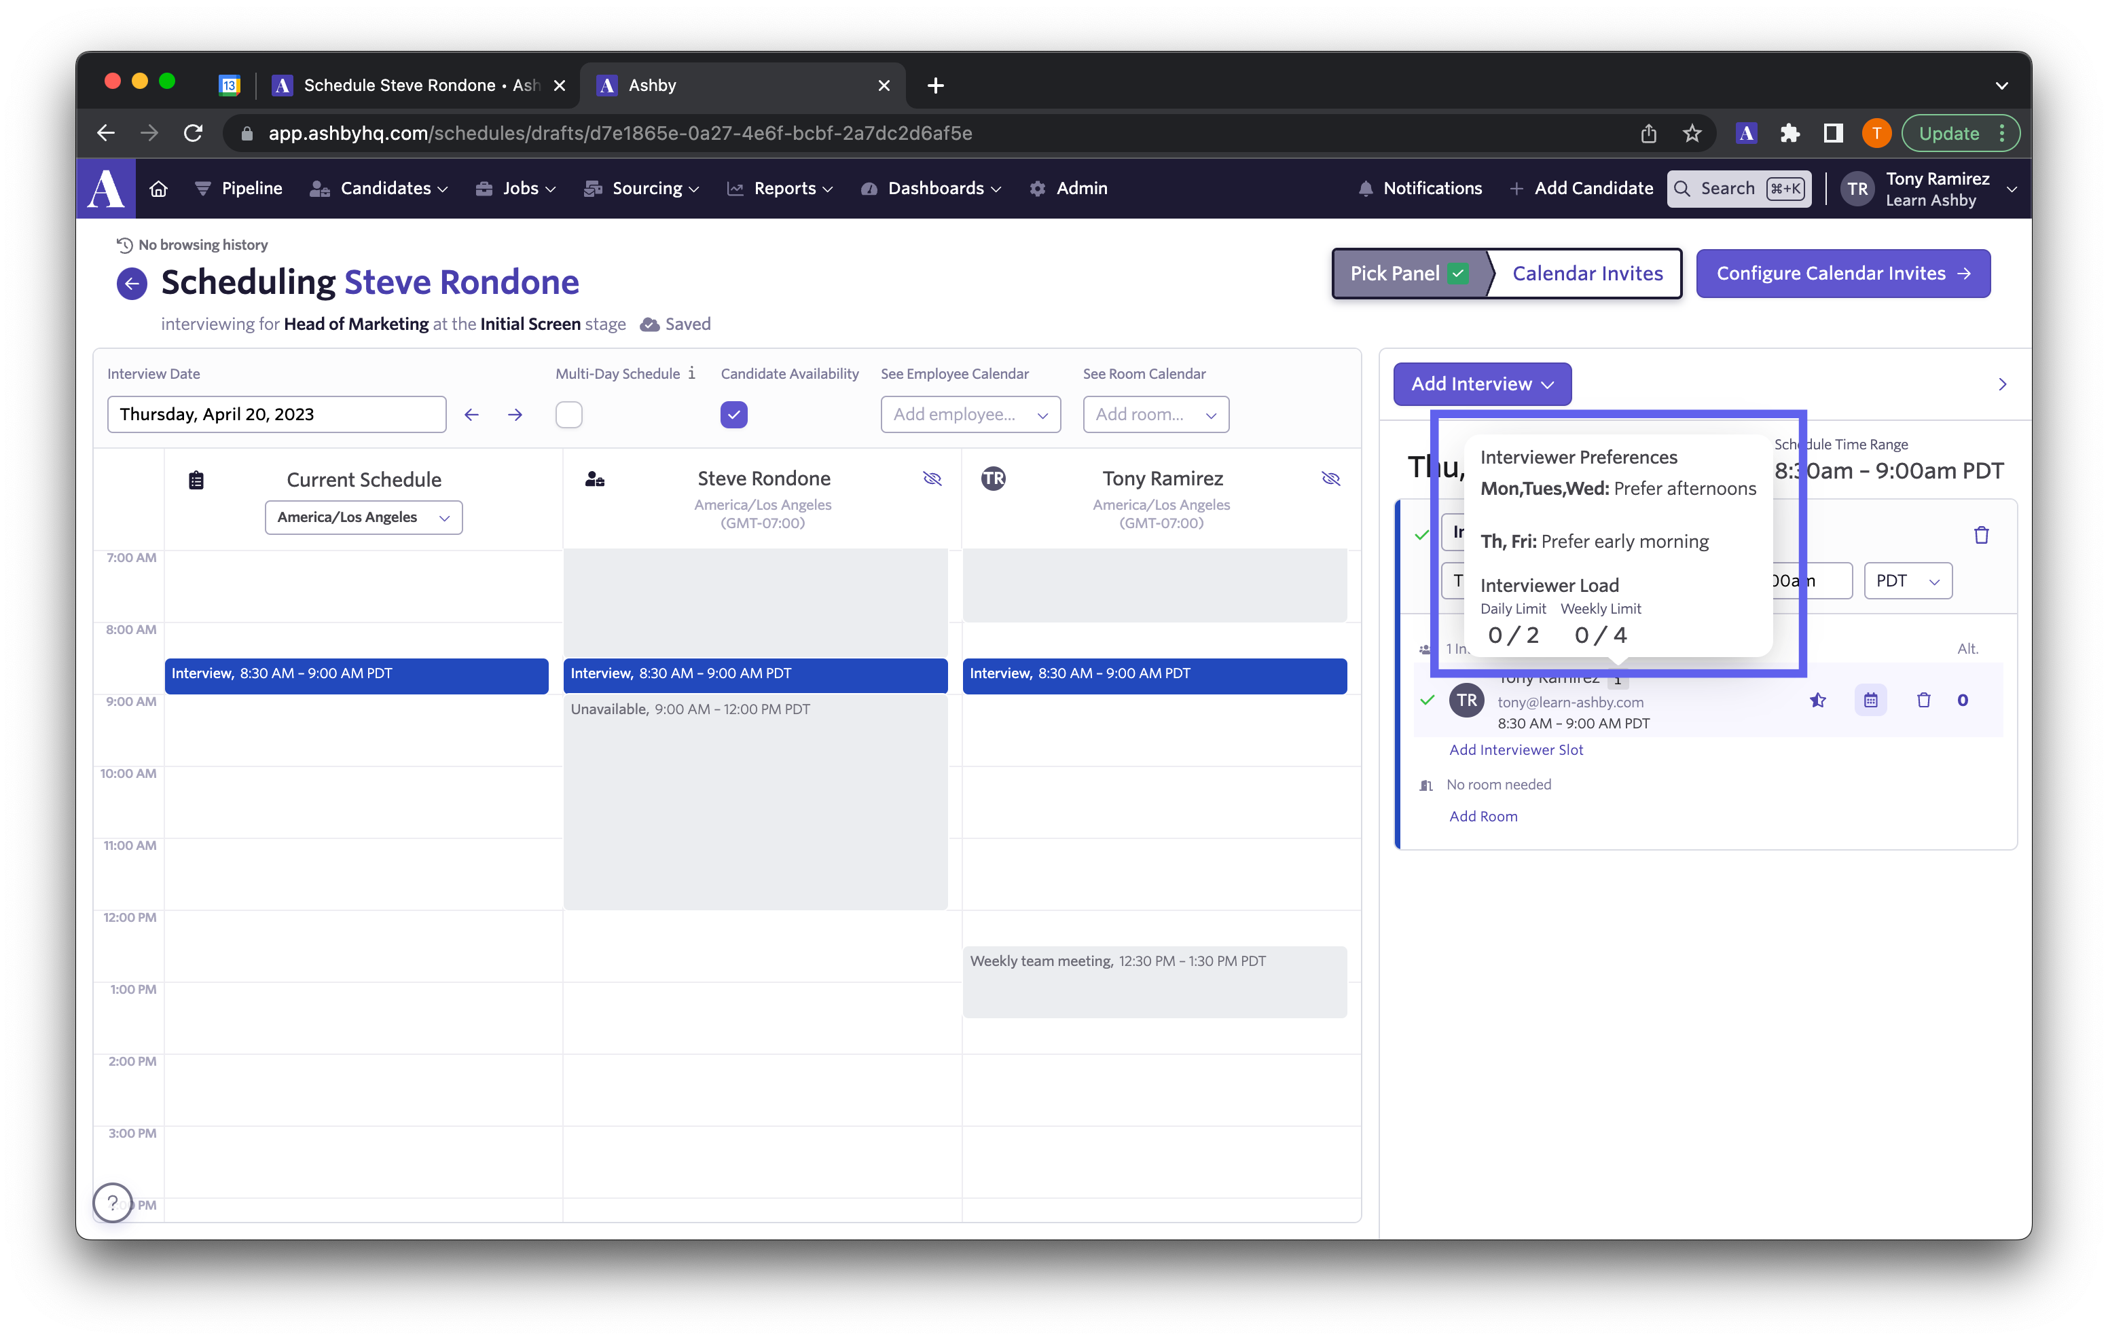Viewport: 2108px width, 1340px height.
Task: Remove interviewer Tony Ramirez trash icon
Action: point(1923,699)
